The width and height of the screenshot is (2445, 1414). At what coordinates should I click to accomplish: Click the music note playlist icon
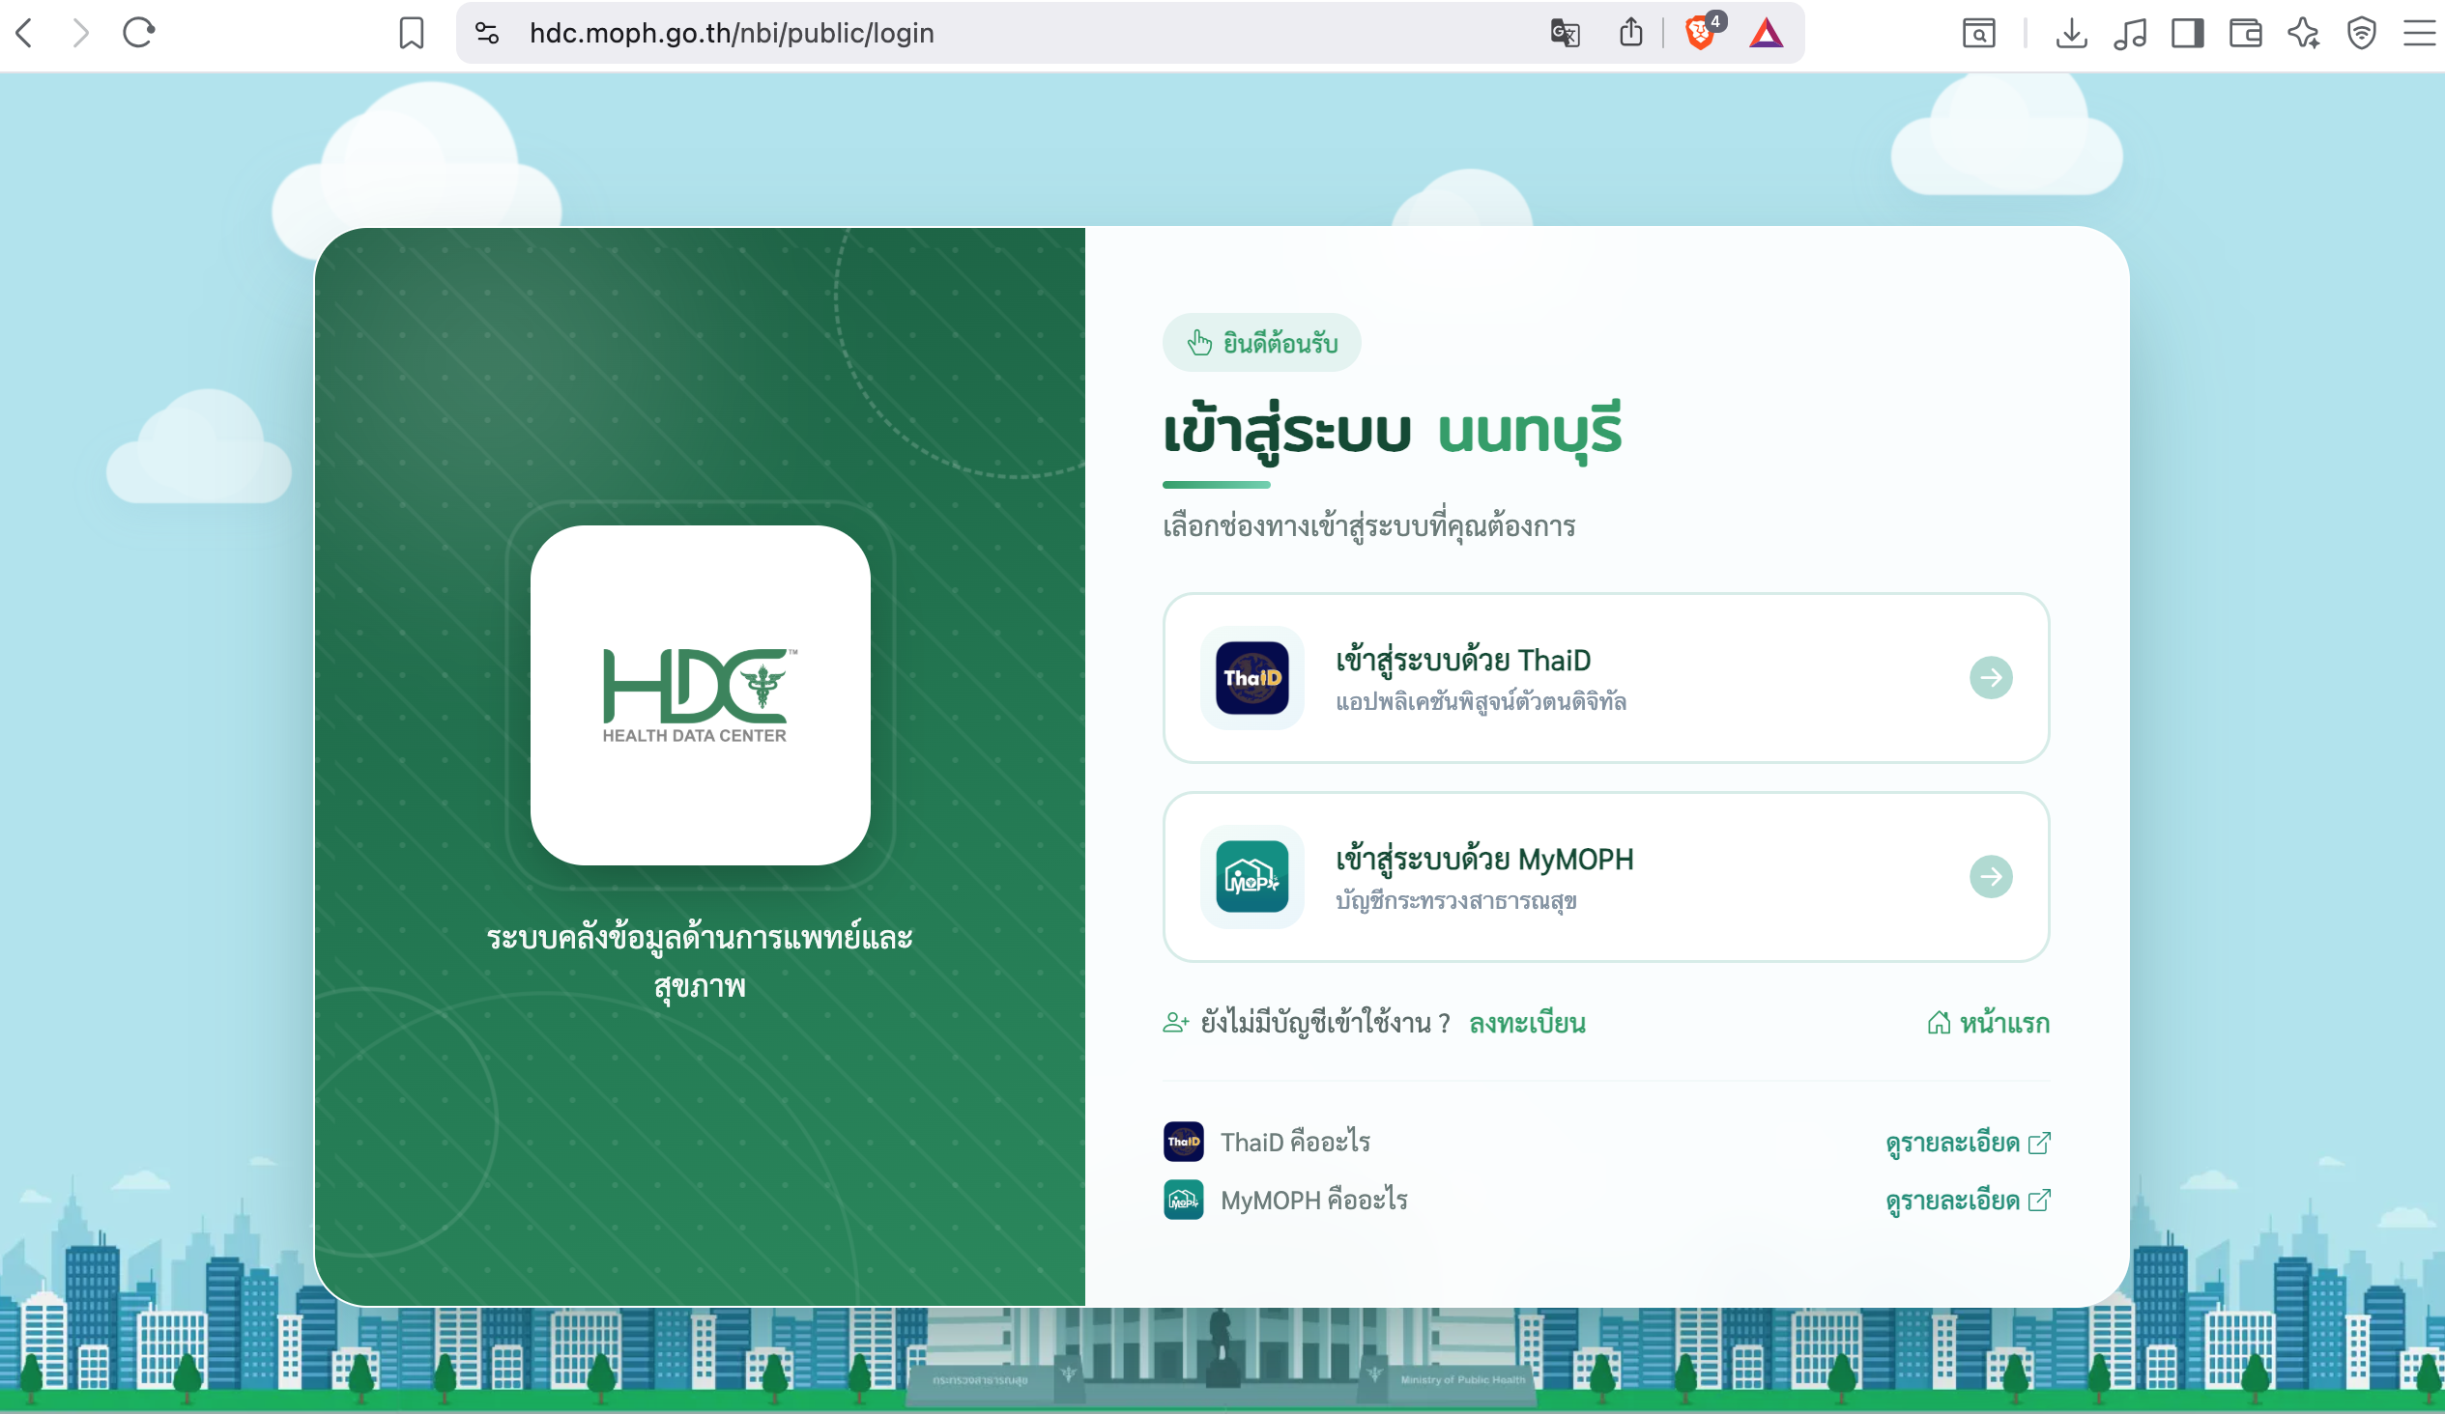[2130, 34]
